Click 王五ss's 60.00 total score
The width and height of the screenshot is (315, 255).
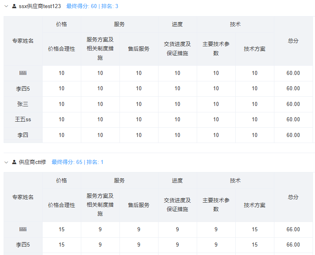293,119
